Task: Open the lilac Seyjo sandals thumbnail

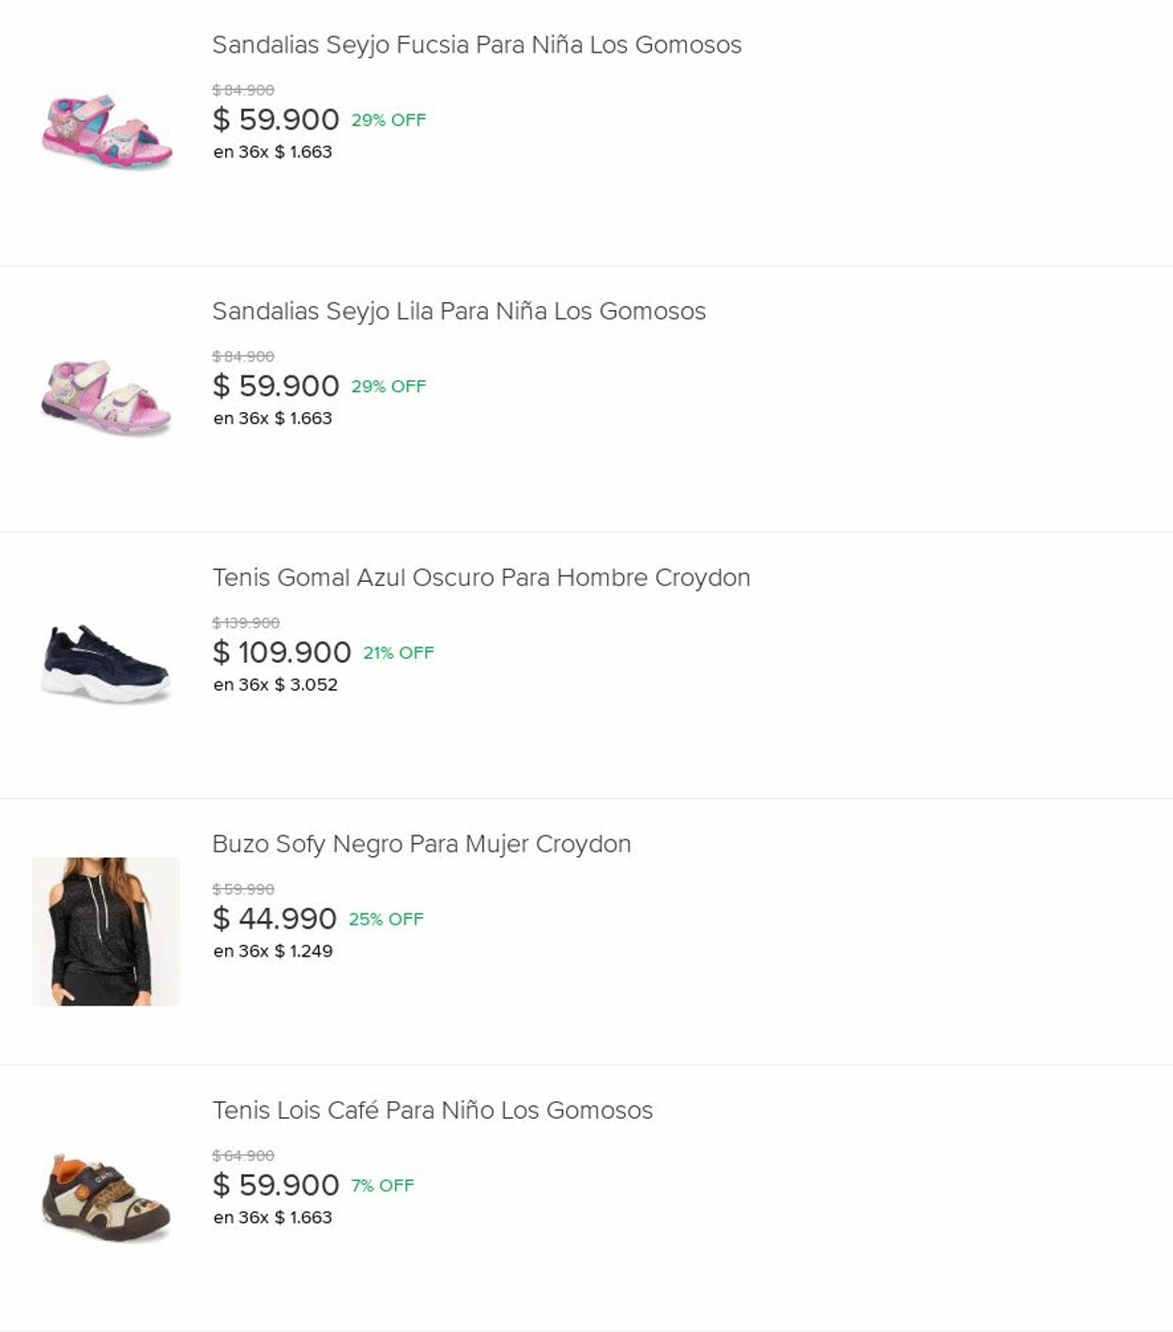Action: 106,398
